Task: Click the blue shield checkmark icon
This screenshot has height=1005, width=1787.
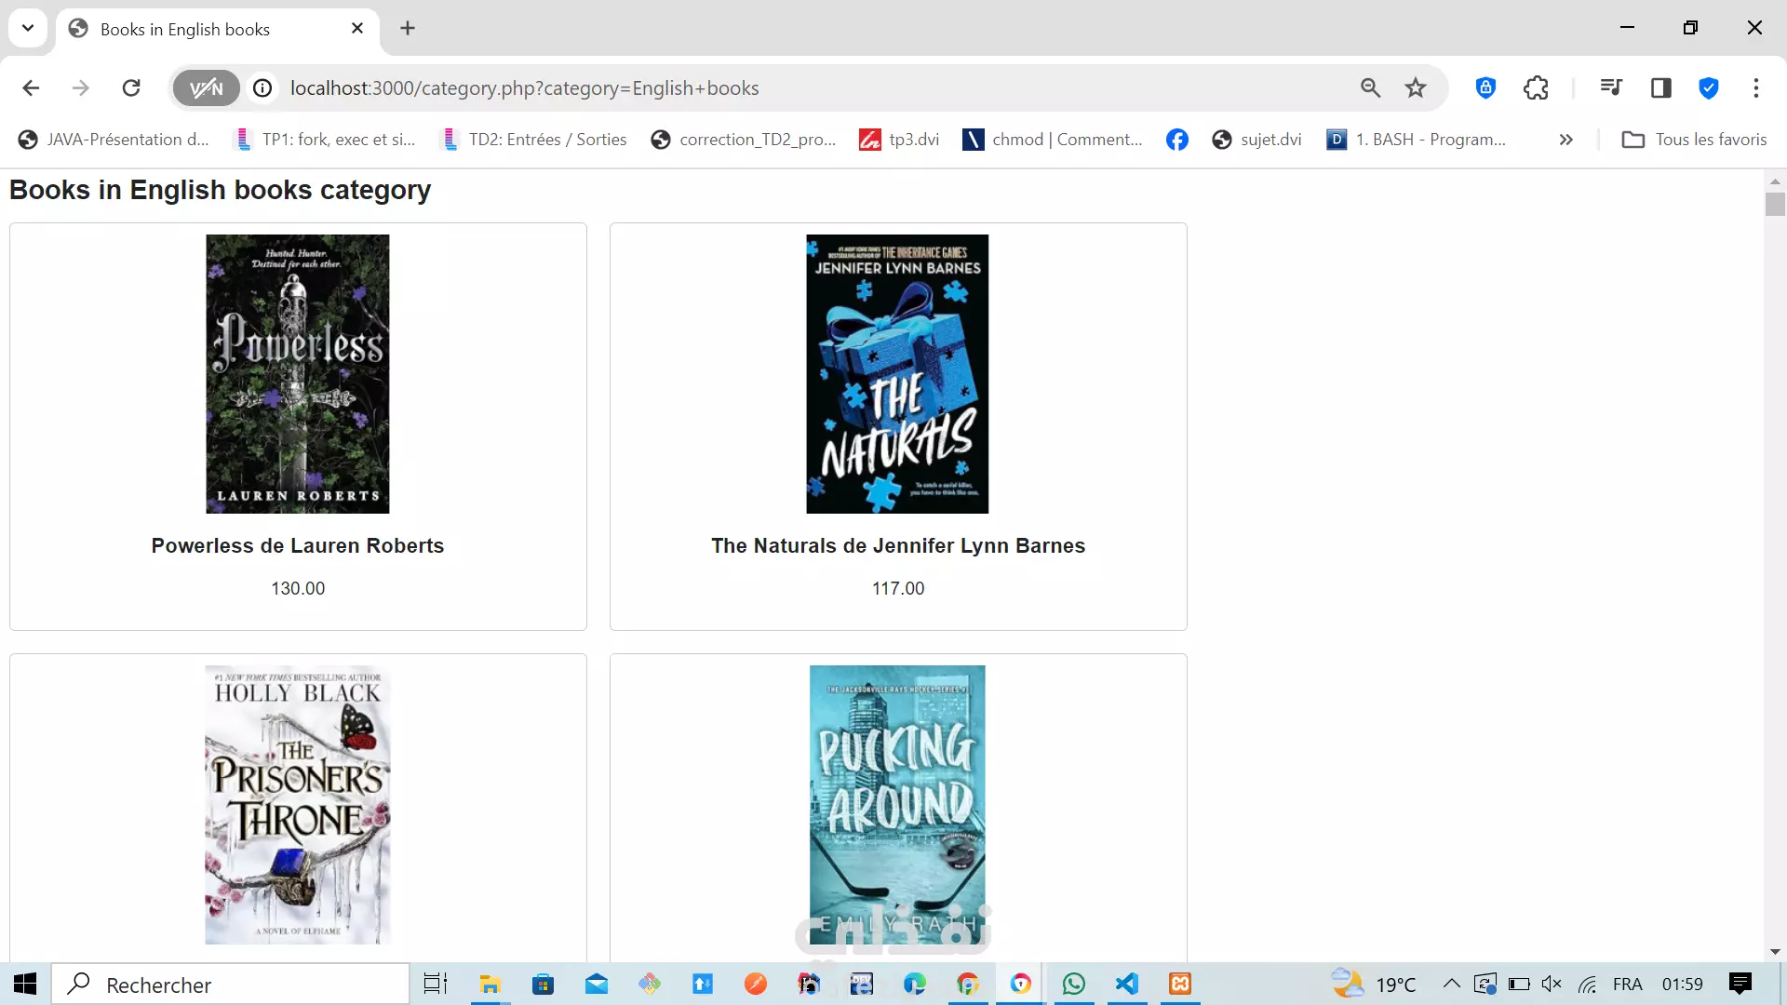Action: [x=1709, y=87]
